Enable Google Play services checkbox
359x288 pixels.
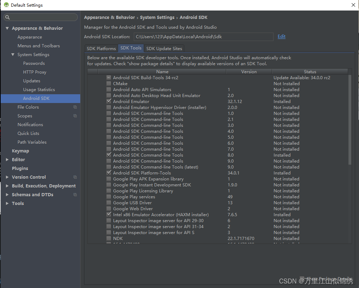(109, 197)
